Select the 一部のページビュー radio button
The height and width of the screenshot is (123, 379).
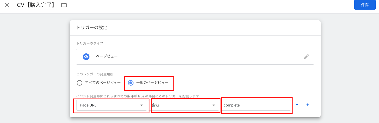pyautogui.click(x=131, y=83)
